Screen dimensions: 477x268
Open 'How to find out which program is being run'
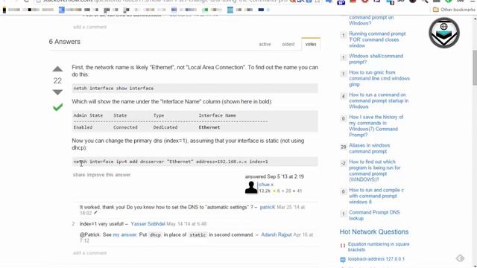click(x=374, y=170)
